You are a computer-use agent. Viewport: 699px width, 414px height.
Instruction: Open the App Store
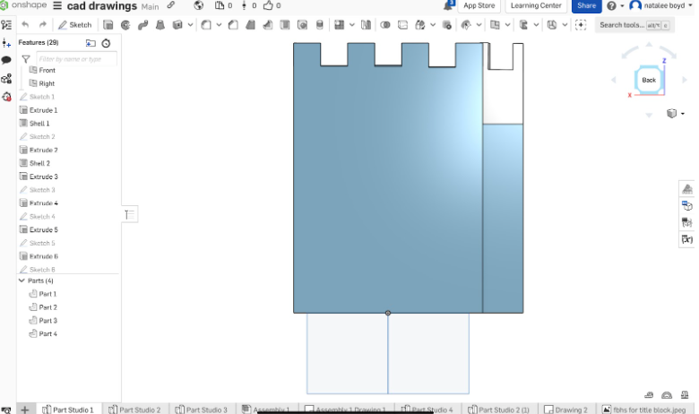pyautogui.click(x=479, y=5)
